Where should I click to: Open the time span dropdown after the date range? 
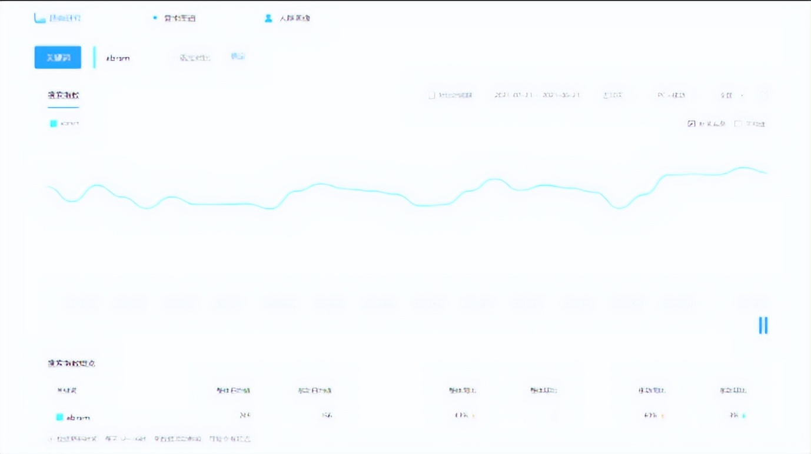point(613,95)
